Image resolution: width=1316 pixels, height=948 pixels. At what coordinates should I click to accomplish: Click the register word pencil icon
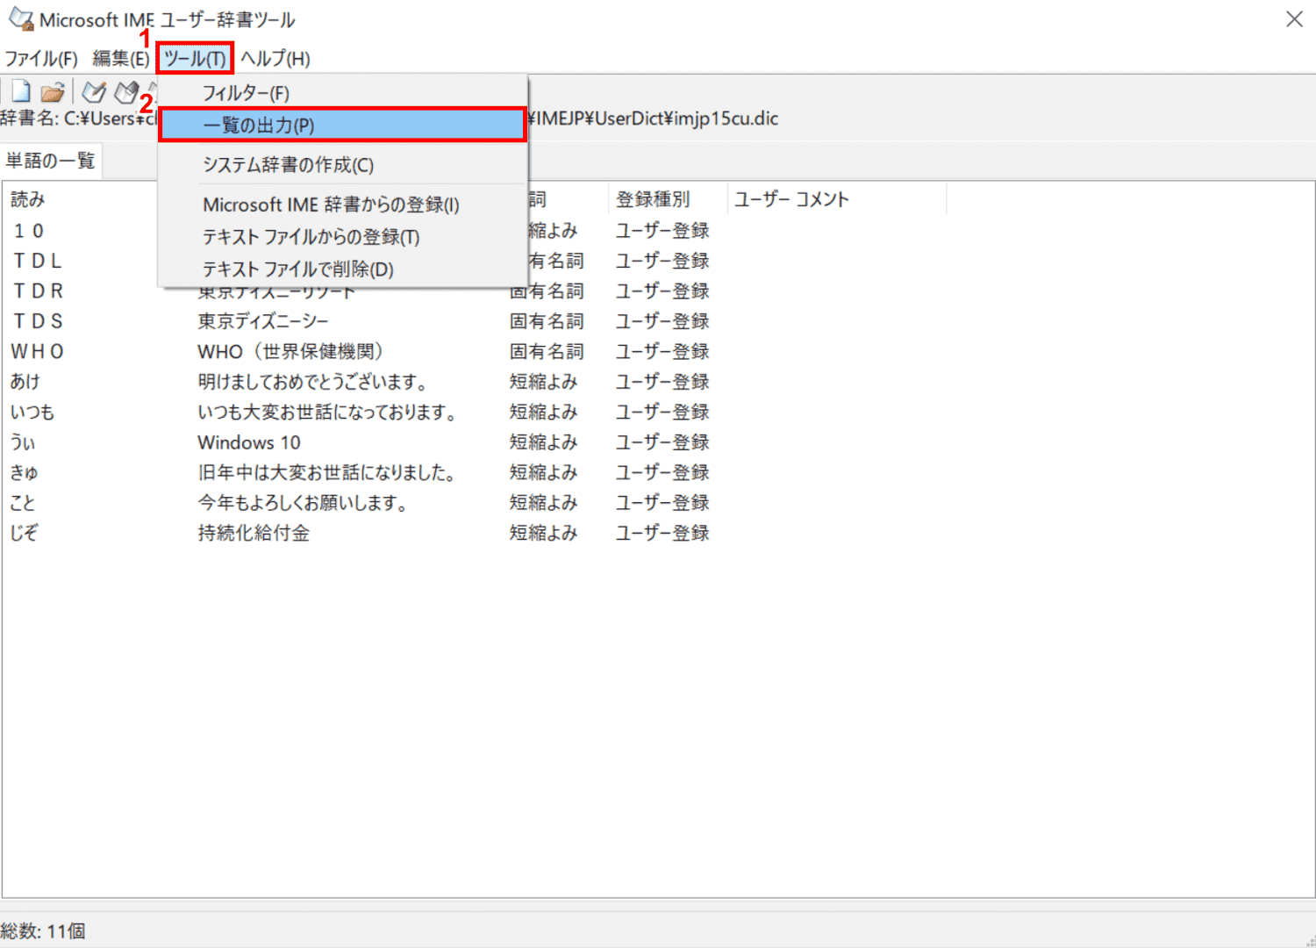[x=94, y=91]
